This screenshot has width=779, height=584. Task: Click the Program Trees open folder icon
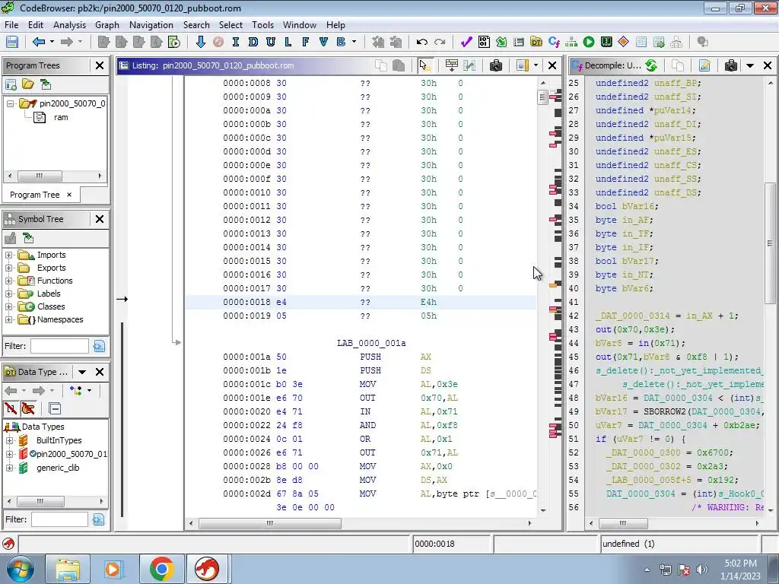tap(28, 84)
